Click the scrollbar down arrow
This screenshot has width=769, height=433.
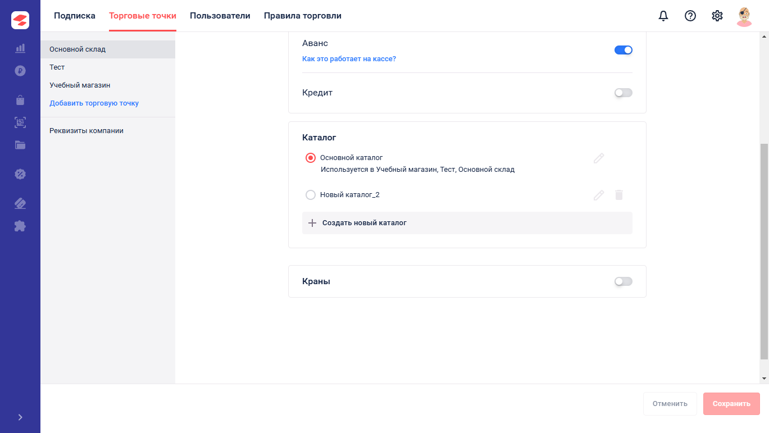(x=764, y=379)
